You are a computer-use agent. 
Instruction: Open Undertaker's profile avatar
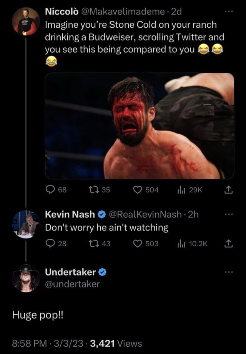(x=26, y=278)
